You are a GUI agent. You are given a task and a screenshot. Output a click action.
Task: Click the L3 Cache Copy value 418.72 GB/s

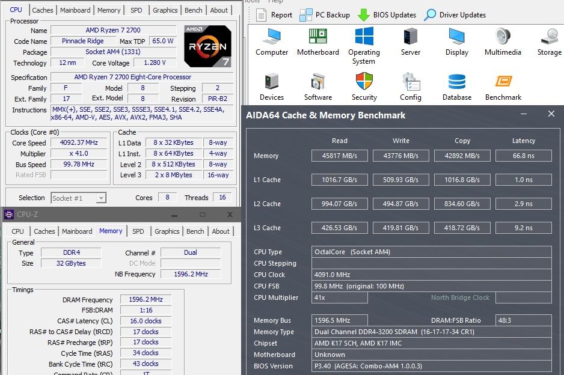462,228
